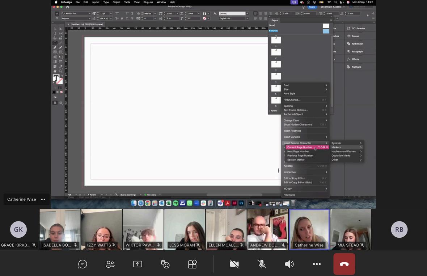Viewport: 427px width, 276px height.
Task: Open the Object menu
Action: tap(116, 2)
